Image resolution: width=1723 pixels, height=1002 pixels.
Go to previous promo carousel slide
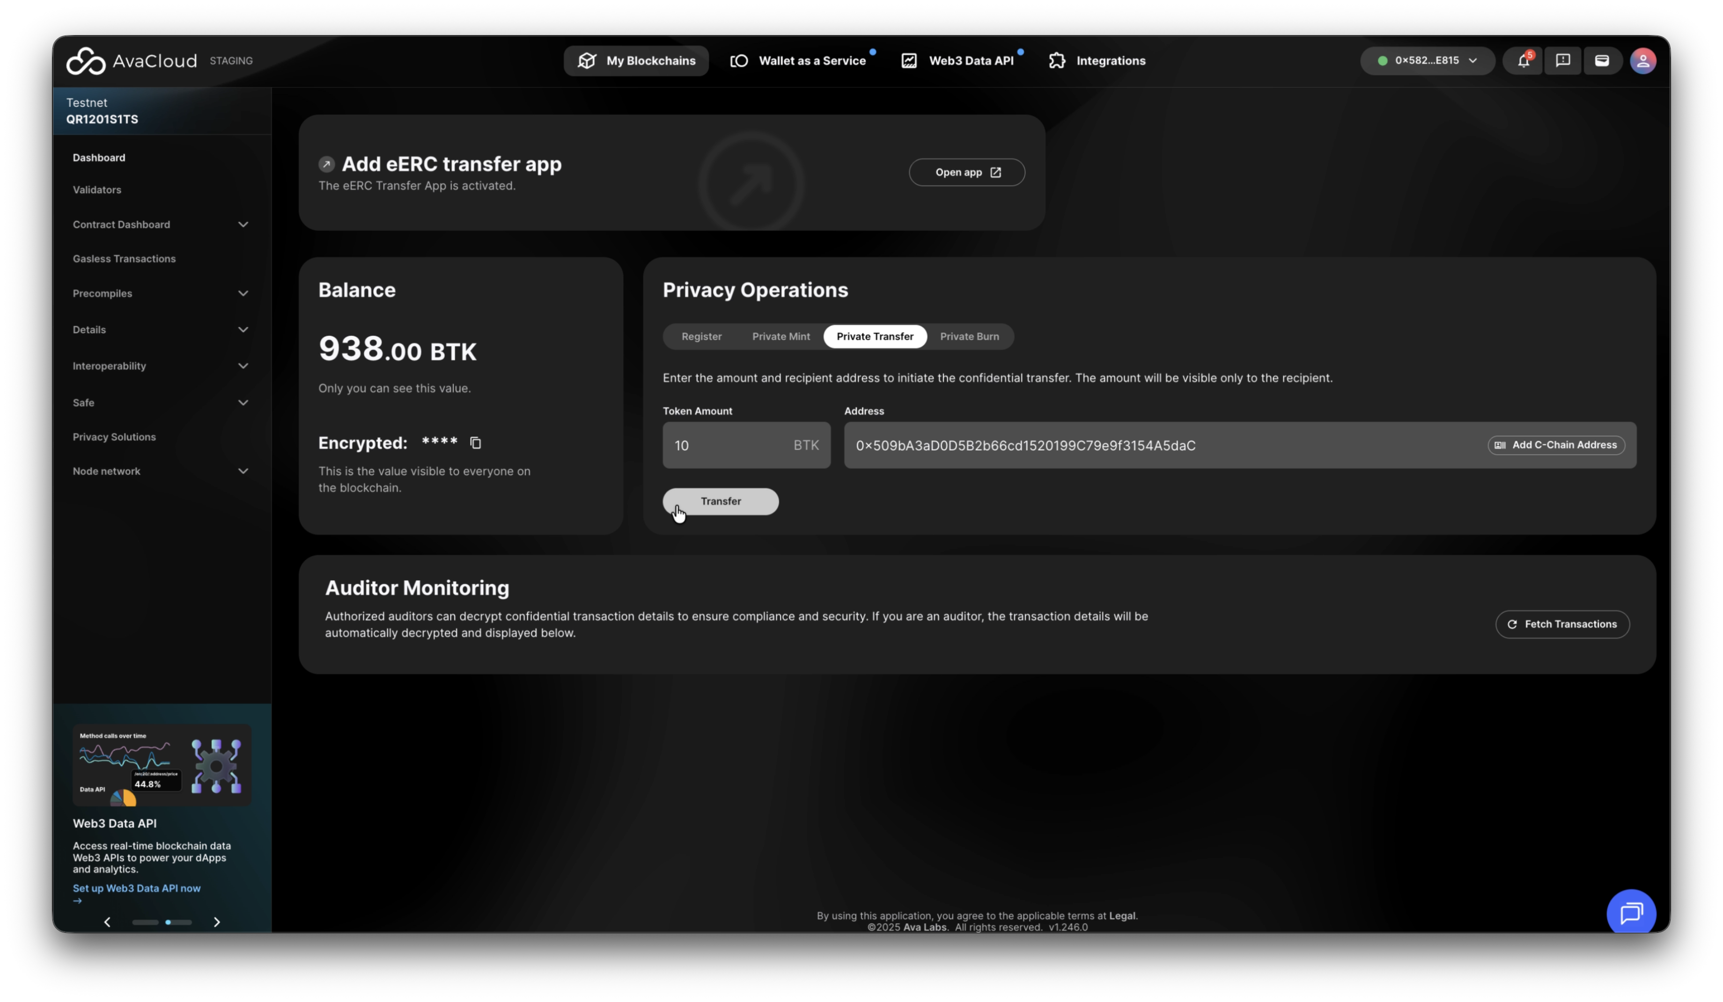pos(107,922)
